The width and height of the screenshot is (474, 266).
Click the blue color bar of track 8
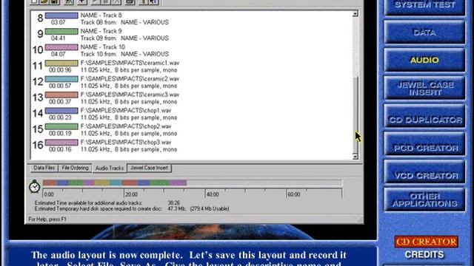61,16
